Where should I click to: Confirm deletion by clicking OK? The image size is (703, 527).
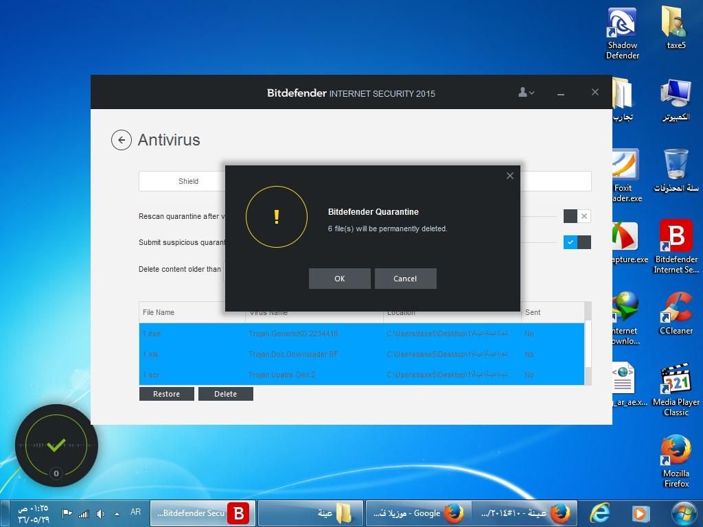pos(339,279)
